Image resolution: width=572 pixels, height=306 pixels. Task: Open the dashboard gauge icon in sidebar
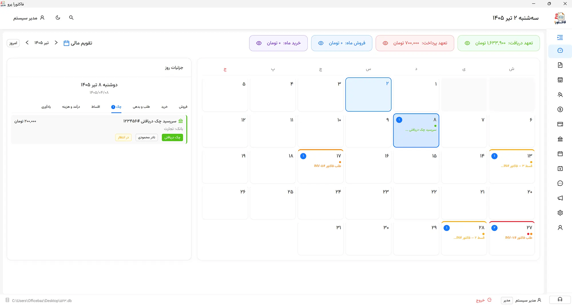click(x=560, y=51)
